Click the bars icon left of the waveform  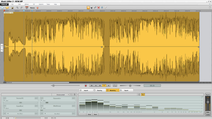tap(2, 46)
